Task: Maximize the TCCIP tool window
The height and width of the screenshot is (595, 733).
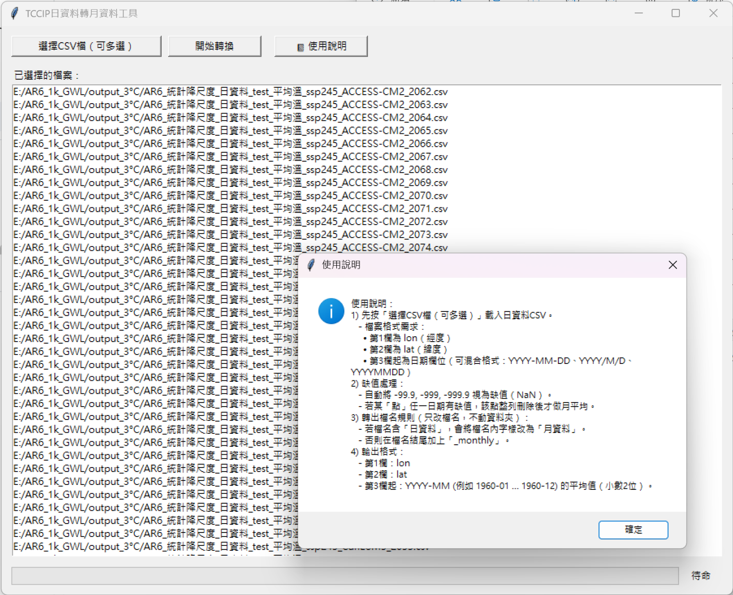Action: point(675,13)
